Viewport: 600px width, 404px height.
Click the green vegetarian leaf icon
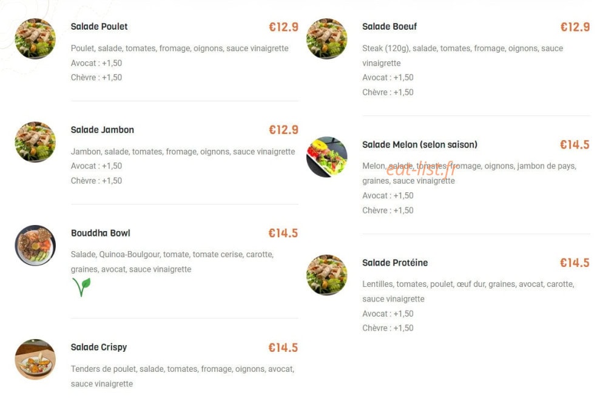81,287
